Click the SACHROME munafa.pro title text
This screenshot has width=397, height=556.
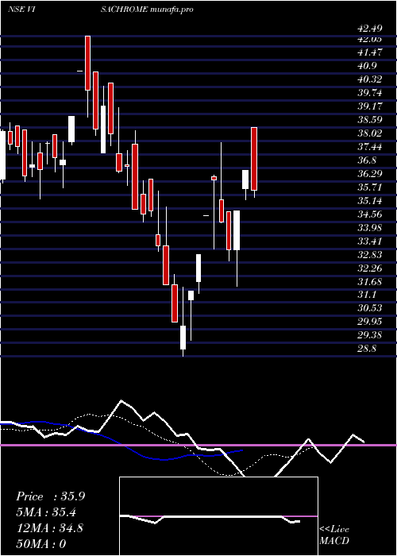coord(147,10)
